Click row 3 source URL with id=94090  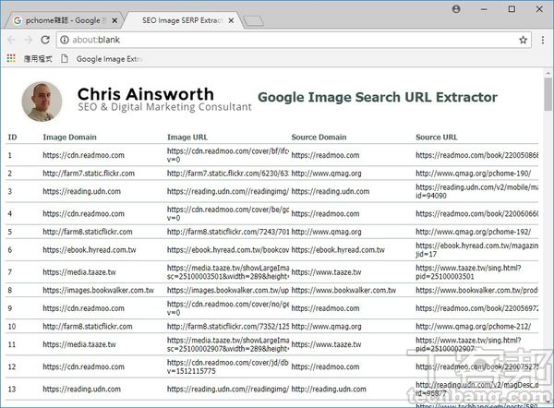[477, 191]
